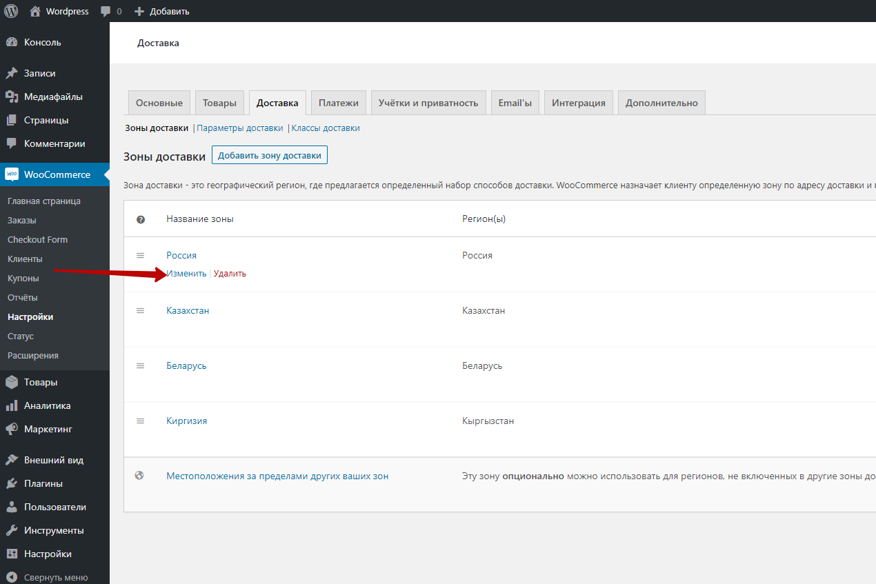Click the Название зоны column header
The width and height of the screenshot is (876, 584).
(200, 219)
